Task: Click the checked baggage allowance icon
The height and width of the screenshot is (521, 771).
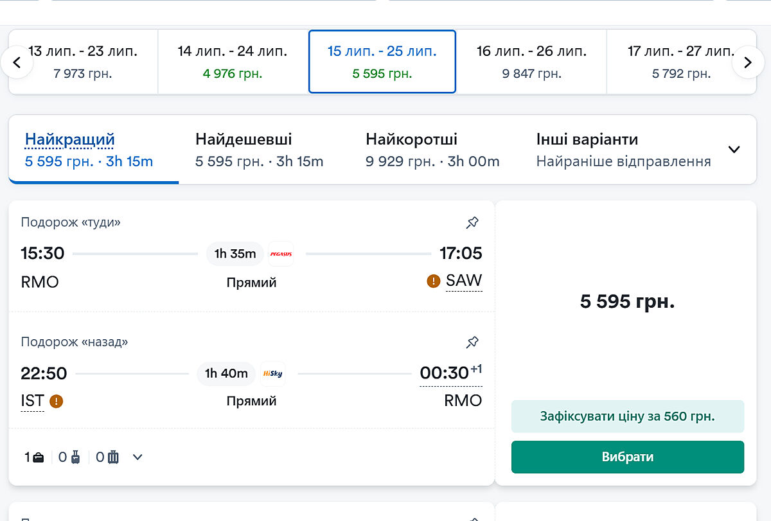Action: tap(114, 457)
